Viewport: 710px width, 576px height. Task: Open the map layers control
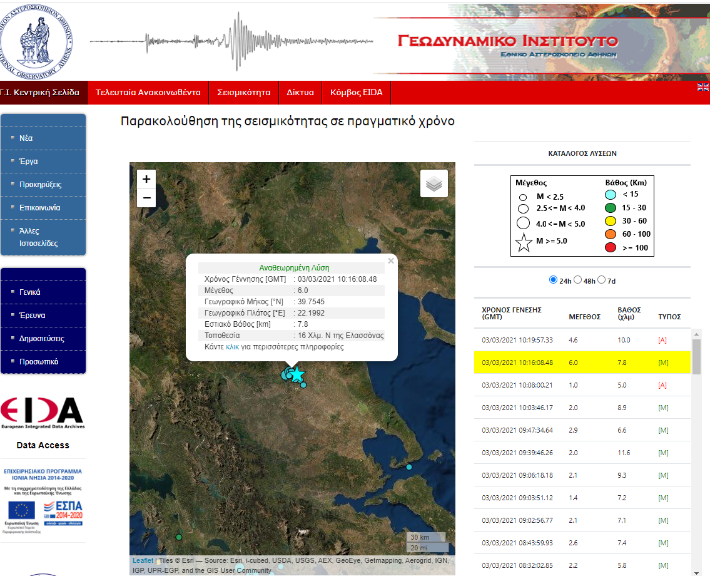click(x=434, y=183)
